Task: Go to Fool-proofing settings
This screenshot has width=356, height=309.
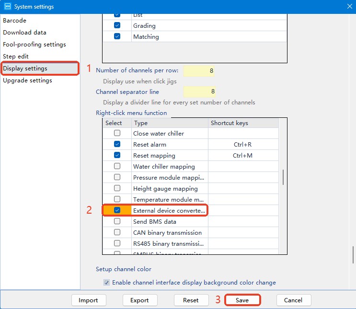Action: pos(34,45)
